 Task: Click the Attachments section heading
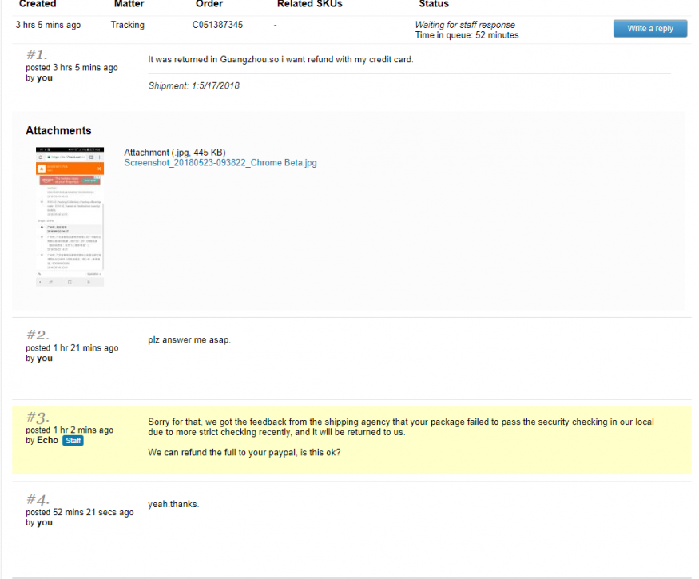tap(58, 131)
